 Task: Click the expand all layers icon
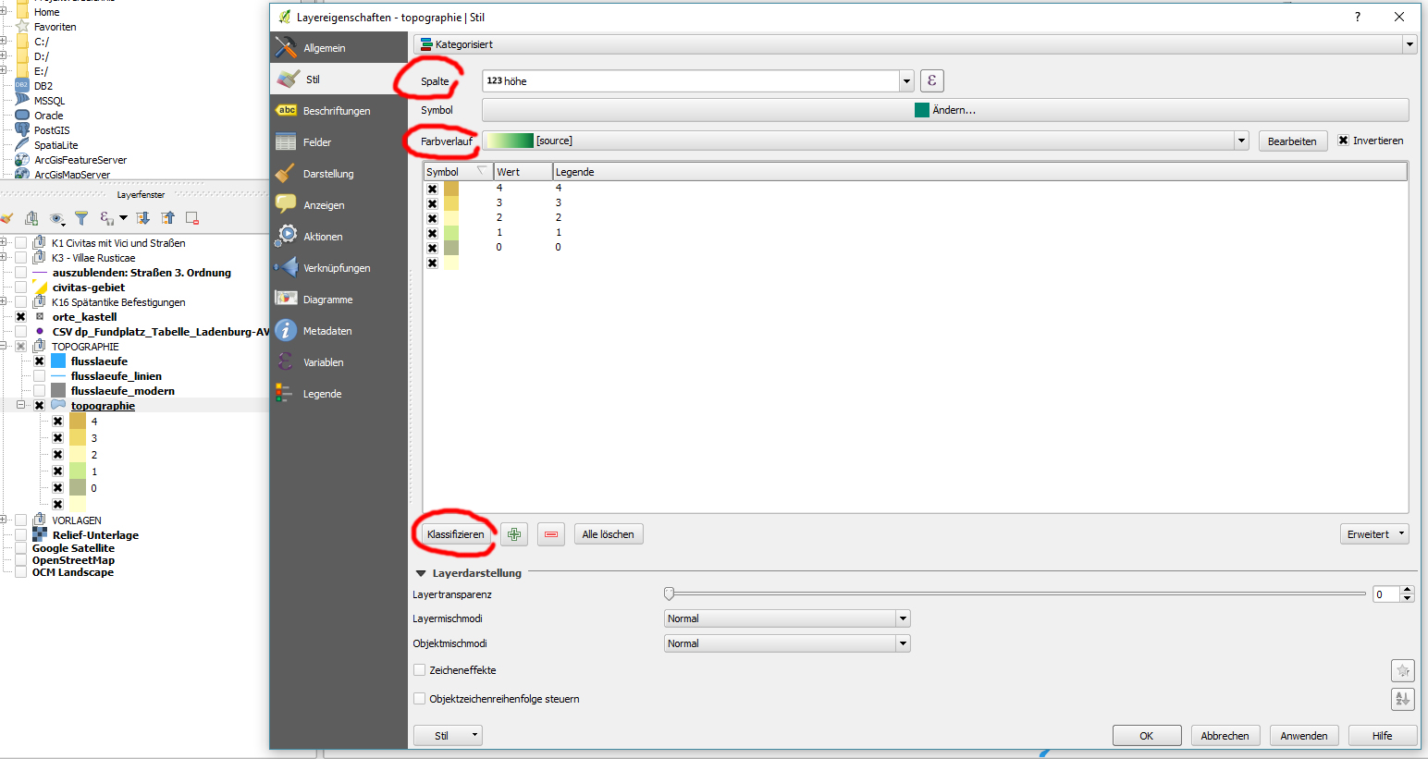pyautogui.click(x=143, y=218)
